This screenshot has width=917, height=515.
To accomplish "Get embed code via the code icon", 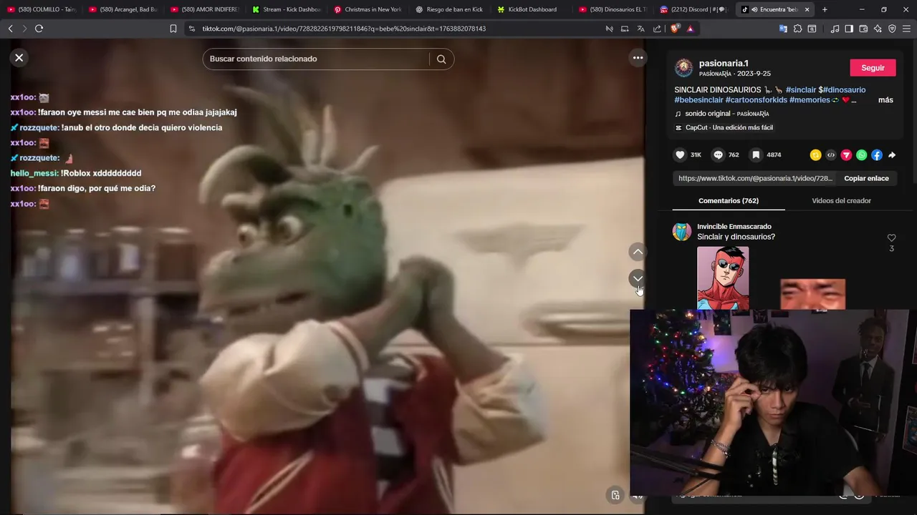I will coord(831,154).
